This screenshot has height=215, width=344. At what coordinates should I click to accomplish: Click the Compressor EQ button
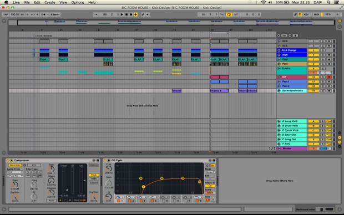click(x=34, y=165)
